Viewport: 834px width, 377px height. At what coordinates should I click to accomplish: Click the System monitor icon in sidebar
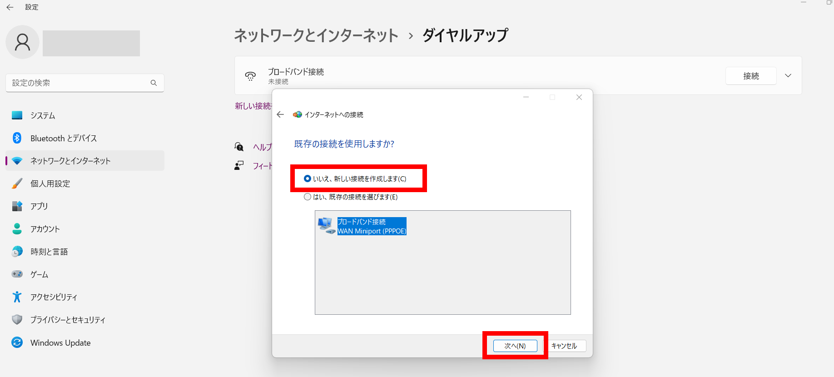pos(17,115)
